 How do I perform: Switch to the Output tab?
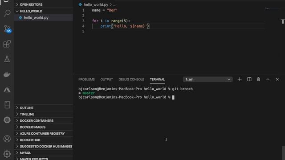click(106, 80)
